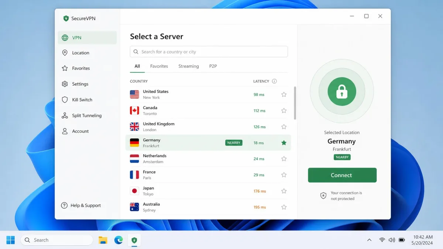
Task: Click the Split Tunneling icon
Action: click(x=65, y=115)
